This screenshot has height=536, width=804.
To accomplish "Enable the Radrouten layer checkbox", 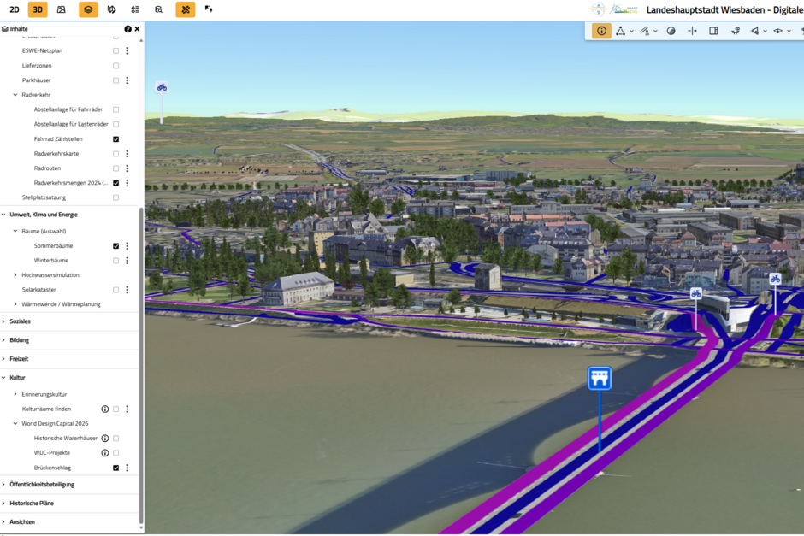I will pos(115,168).
